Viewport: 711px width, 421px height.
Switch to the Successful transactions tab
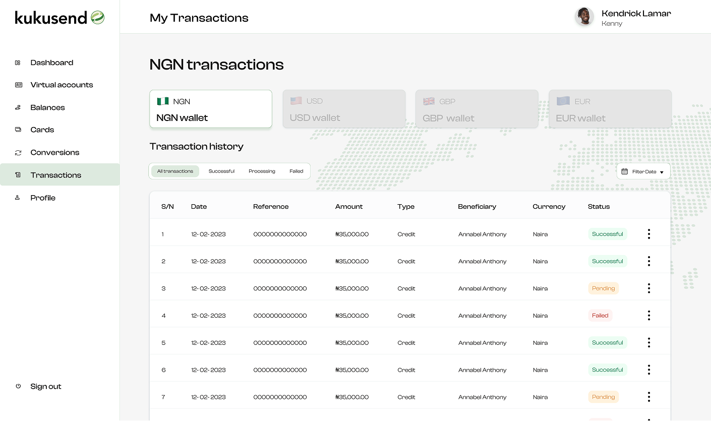click(221, 171)
